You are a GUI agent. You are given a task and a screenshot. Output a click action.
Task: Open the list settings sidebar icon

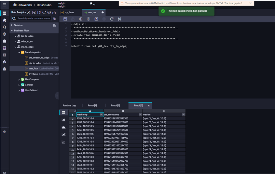[4, 55]
